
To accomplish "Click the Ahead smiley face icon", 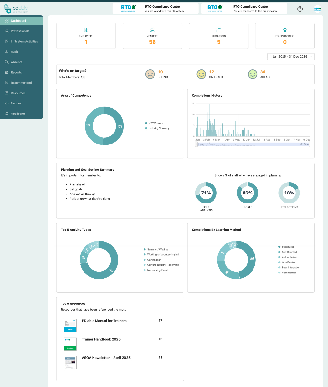I will click(x=253, y=74).
